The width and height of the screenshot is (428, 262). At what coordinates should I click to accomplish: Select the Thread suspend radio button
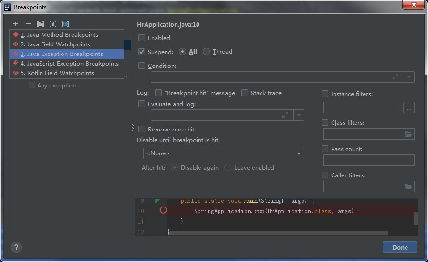(x=206, y=52)
